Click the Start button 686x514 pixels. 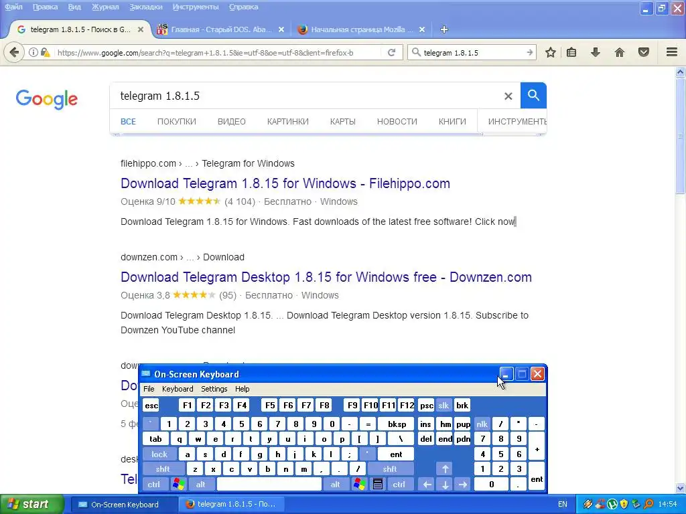pos(31,505)
